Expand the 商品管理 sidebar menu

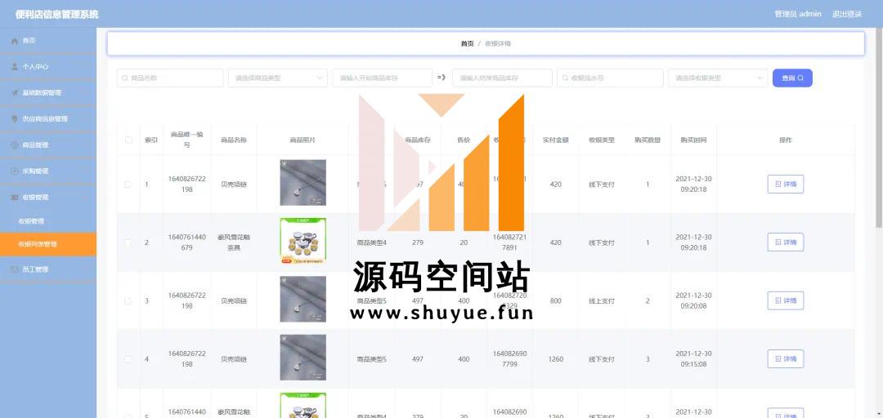pos(48,145)
